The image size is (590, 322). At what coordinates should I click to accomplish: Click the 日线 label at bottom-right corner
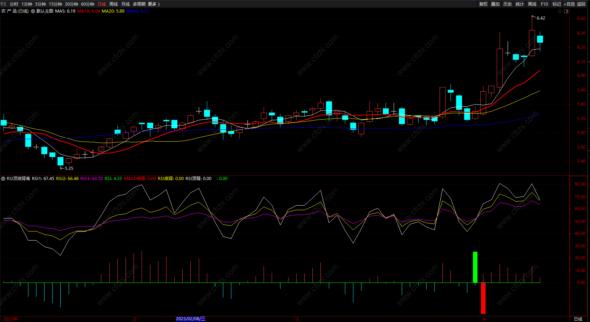[578, 319]
